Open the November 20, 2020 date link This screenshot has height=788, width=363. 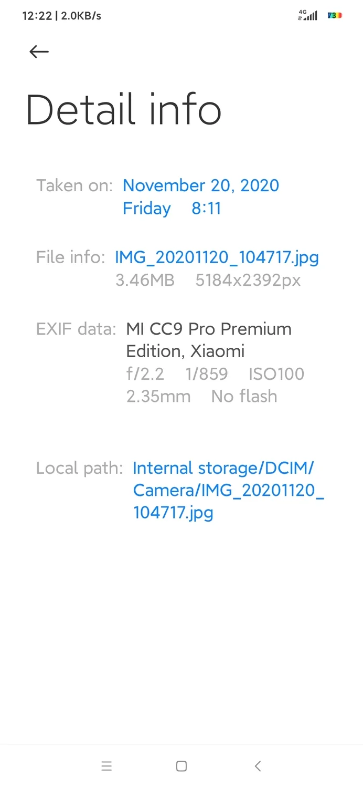(201, 185)
